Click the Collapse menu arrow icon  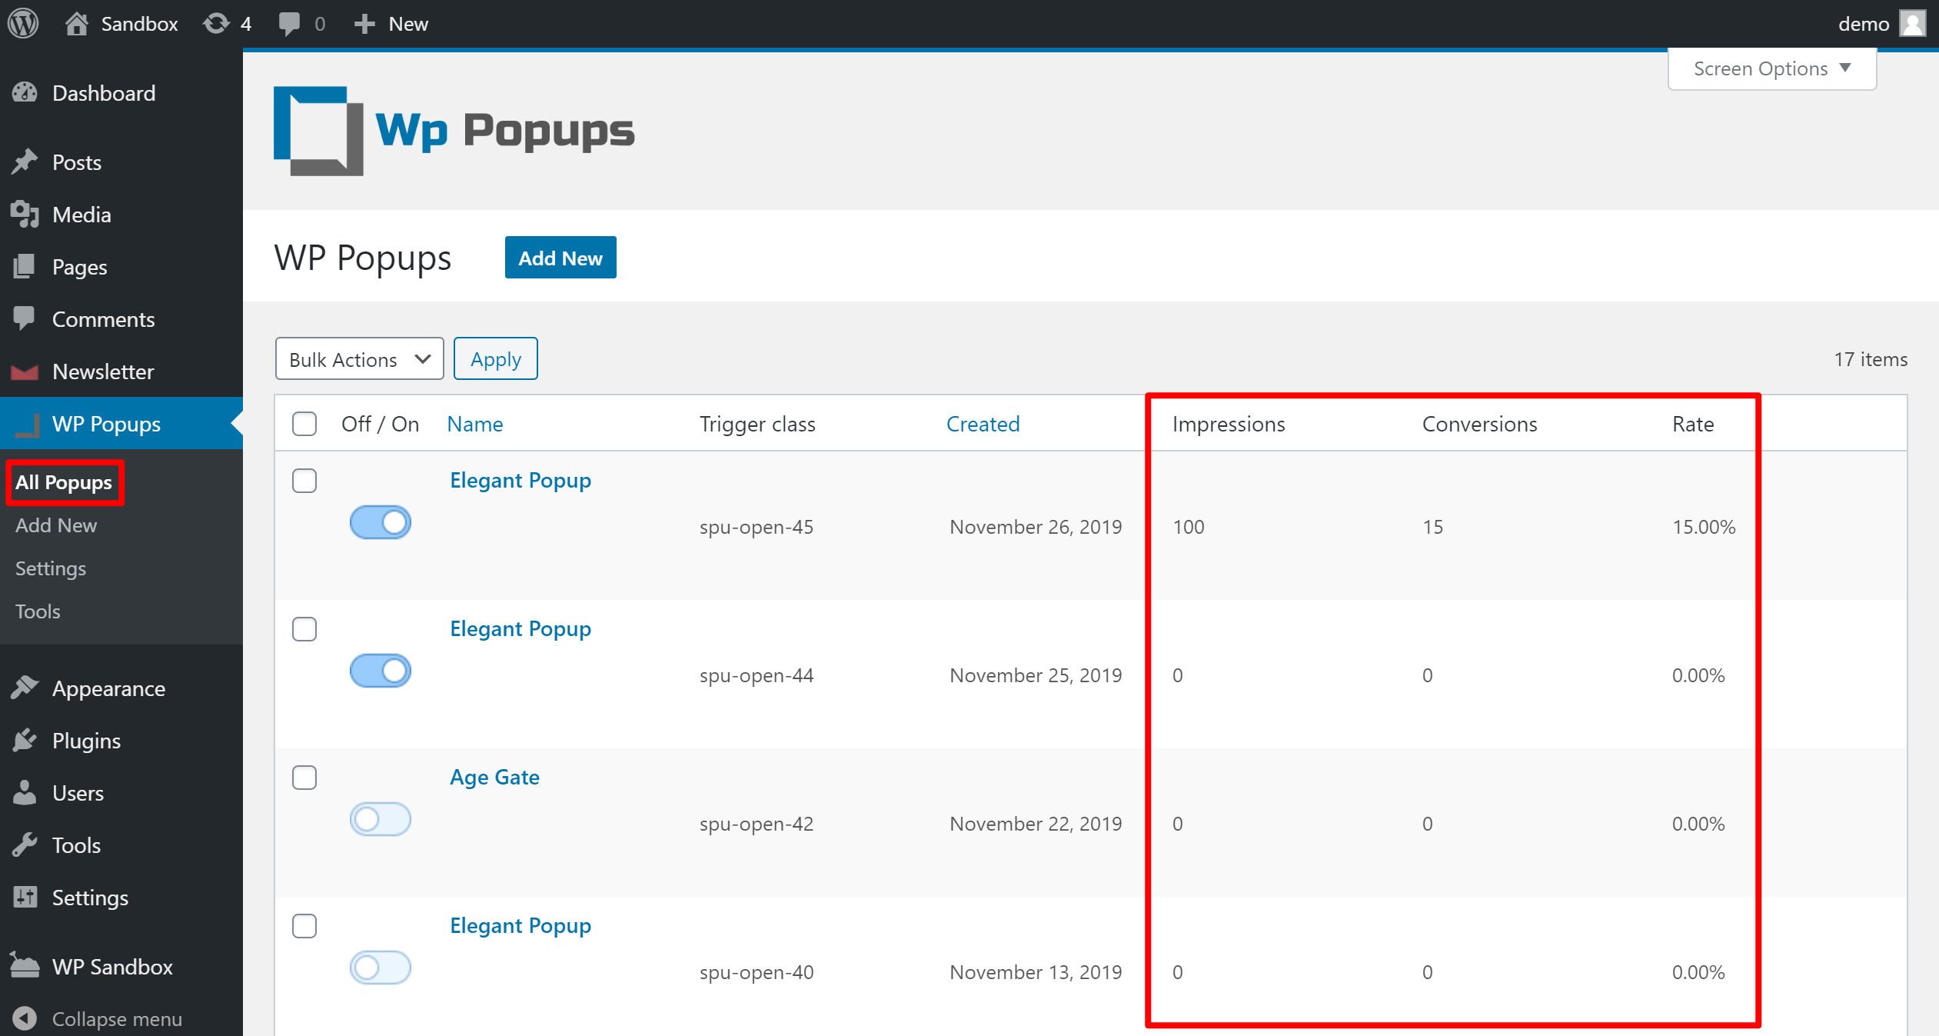(25, 1018)
